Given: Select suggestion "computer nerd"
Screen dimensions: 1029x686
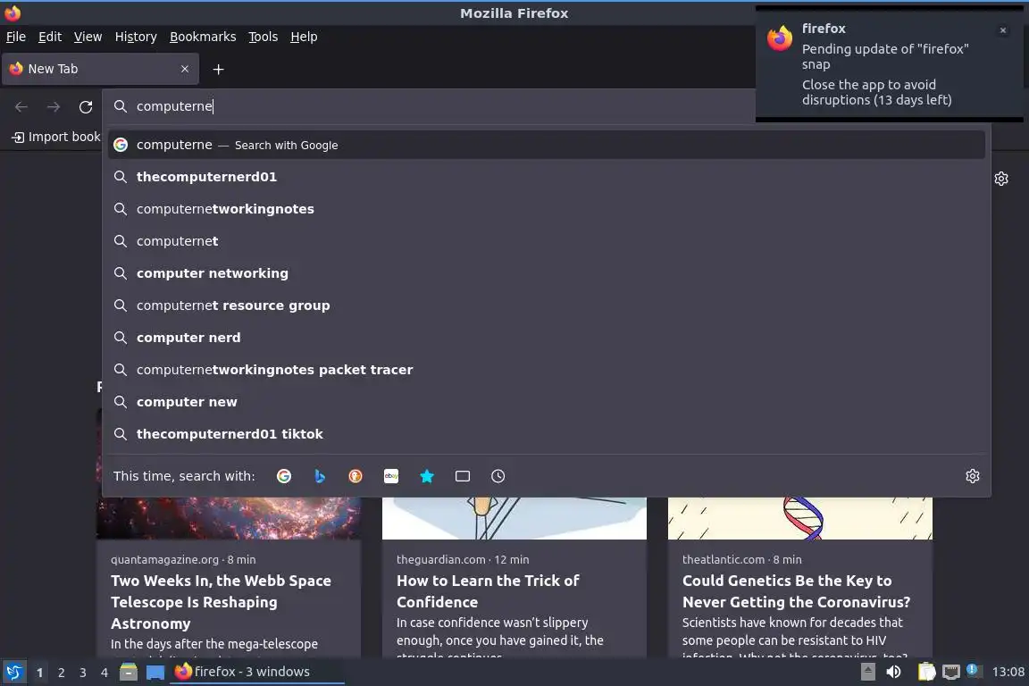Looking at the screenshot, I should point(546,338).
